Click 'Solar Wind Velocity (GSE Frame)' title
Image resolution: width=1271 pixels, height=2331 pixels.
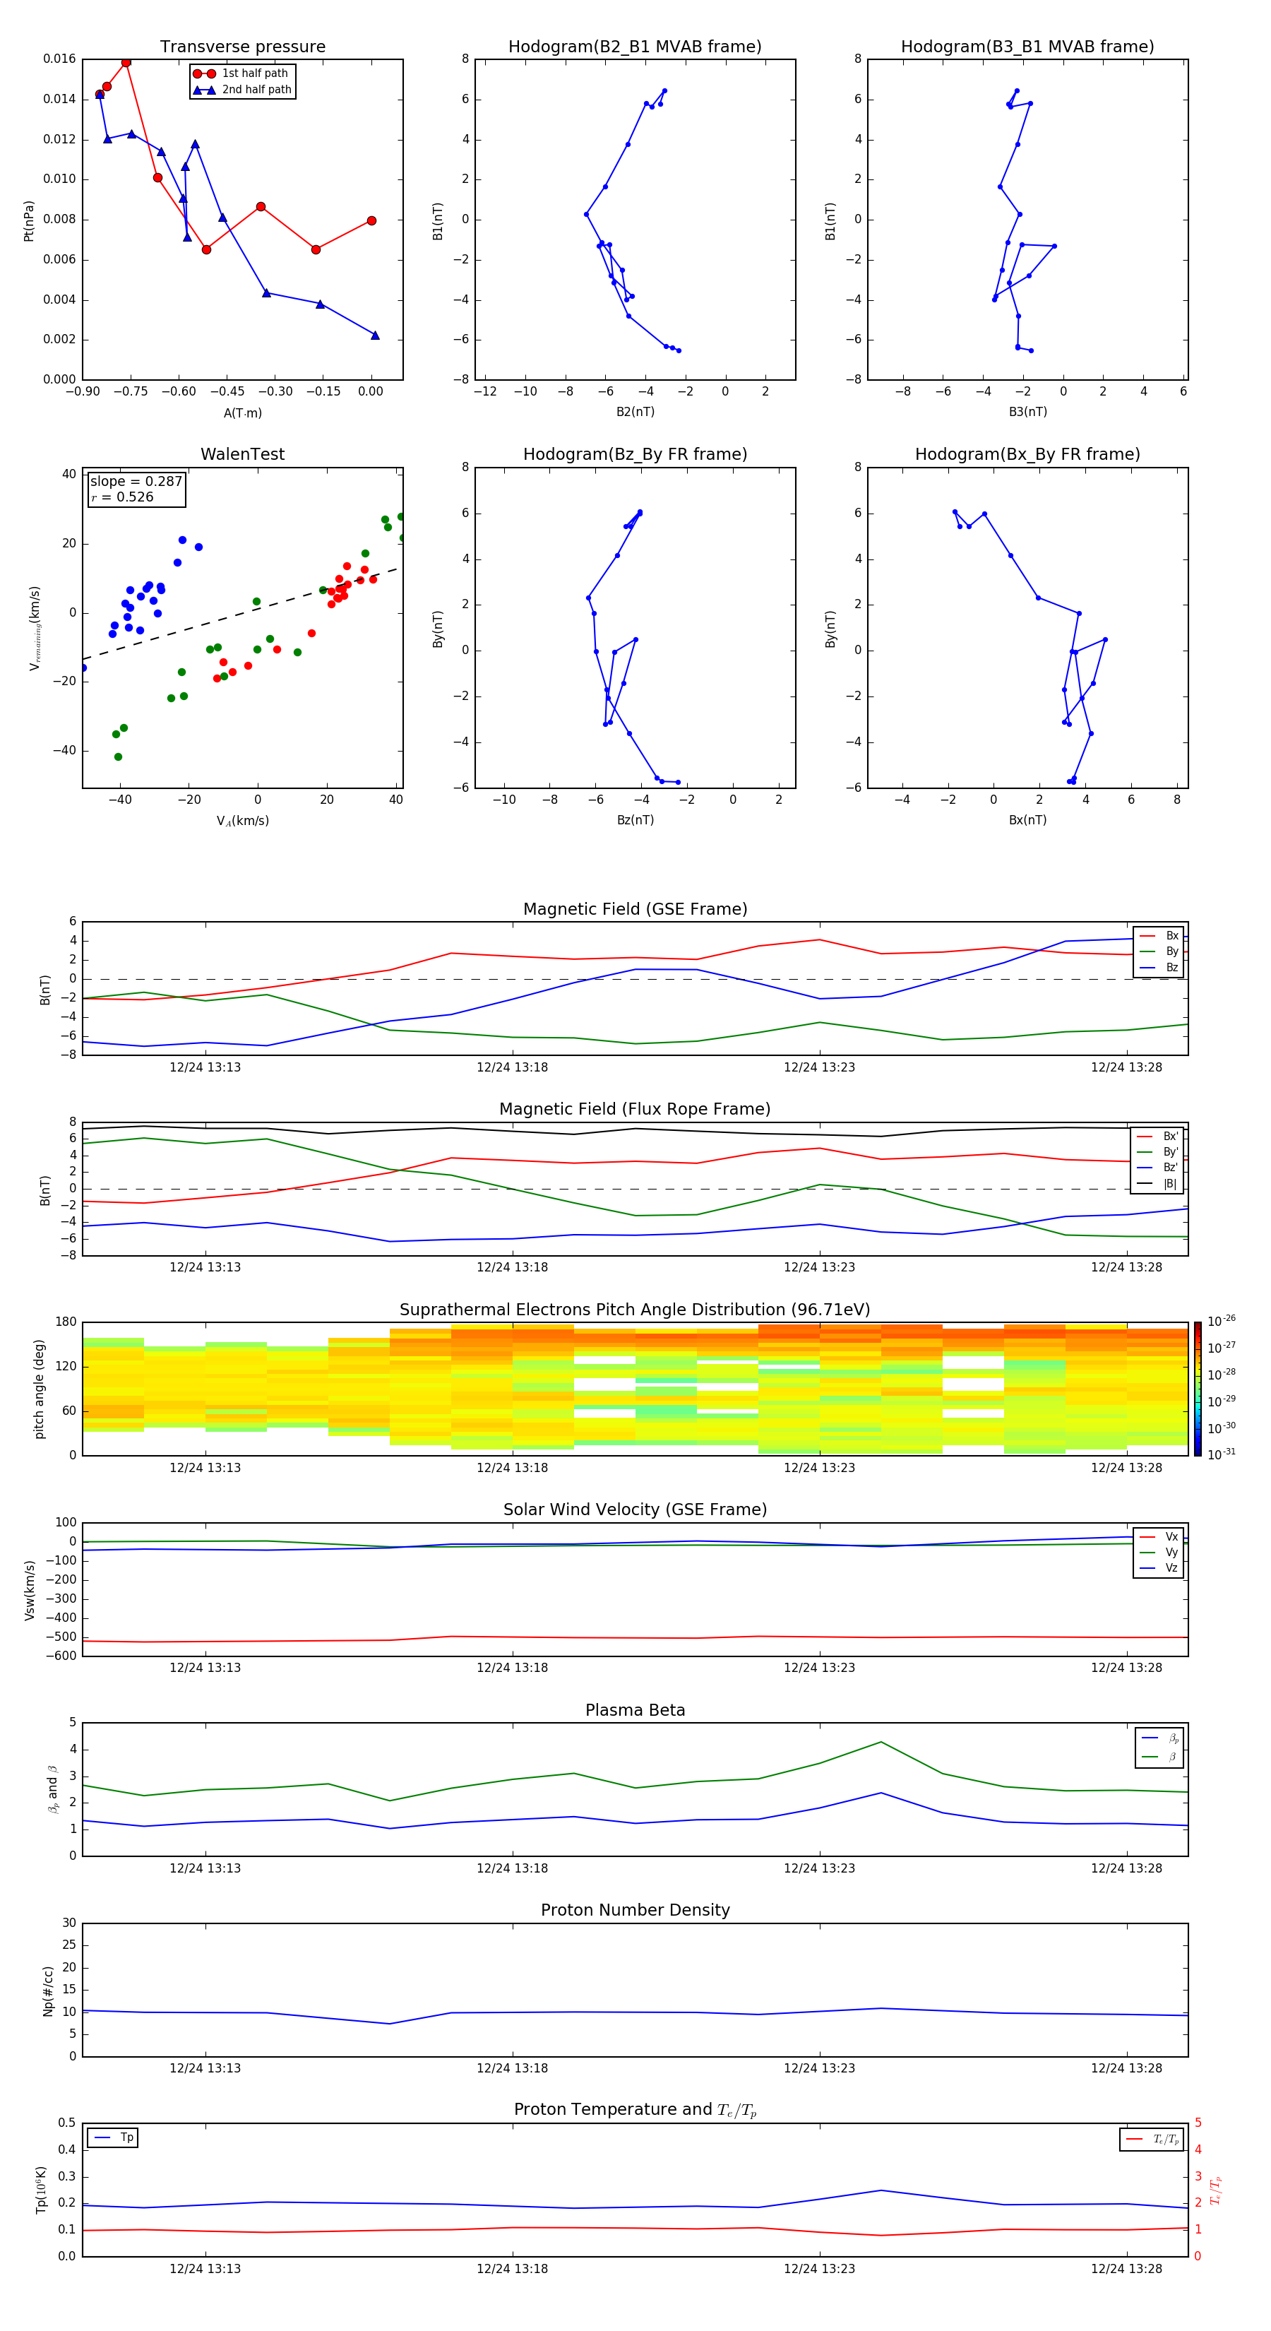click(635, 1509)
